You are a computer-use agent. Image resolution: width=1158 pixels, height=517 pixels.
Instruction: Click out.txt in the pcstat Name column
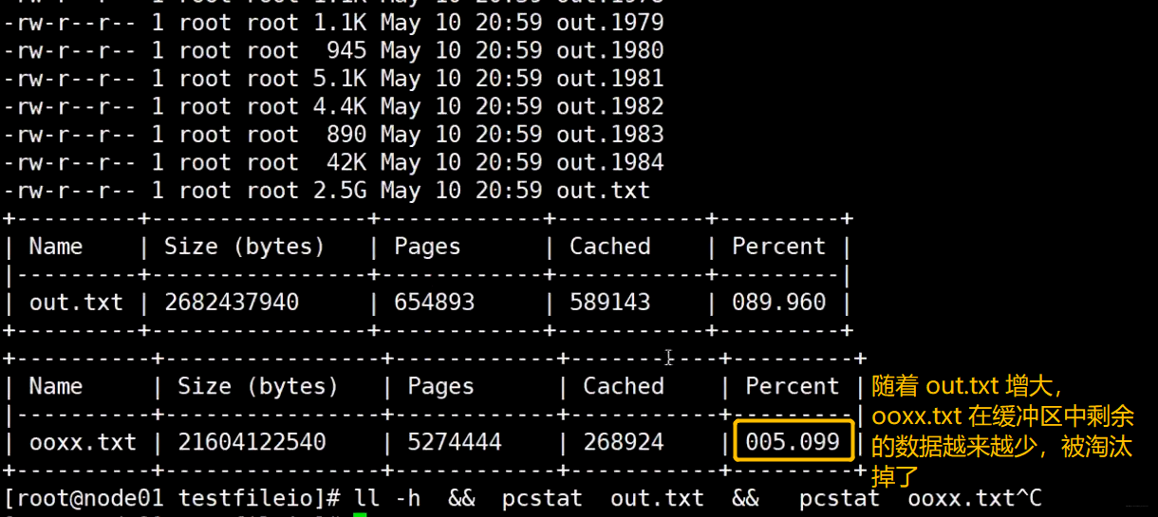pos(76,303)
